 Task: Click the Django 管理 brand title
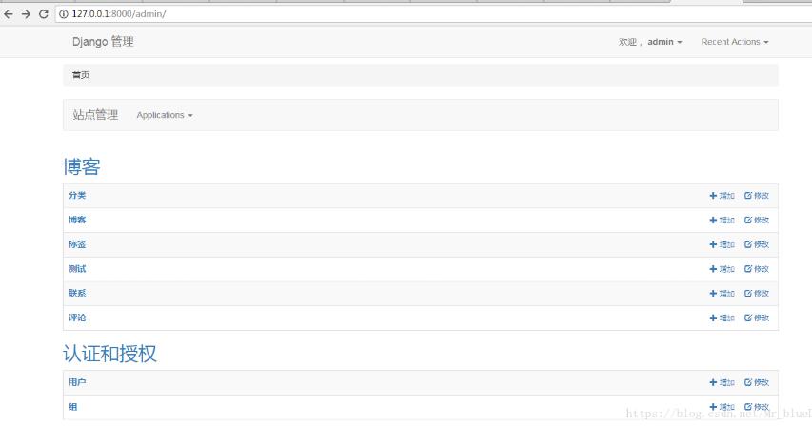(103, 42)
